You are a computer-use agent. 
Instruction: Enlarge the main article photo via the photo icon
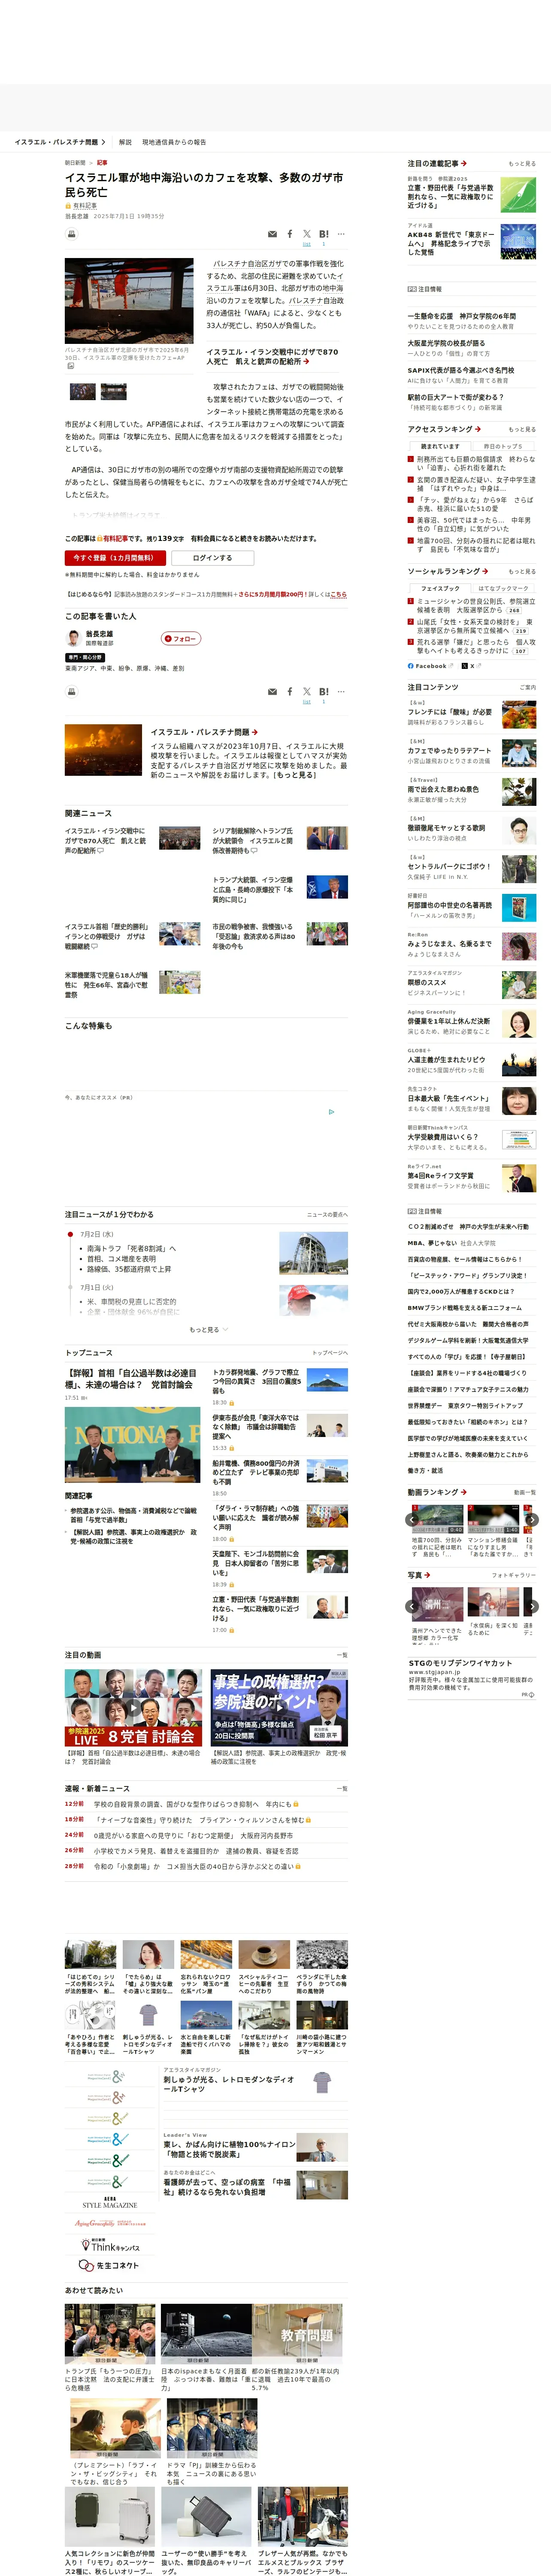70,366
